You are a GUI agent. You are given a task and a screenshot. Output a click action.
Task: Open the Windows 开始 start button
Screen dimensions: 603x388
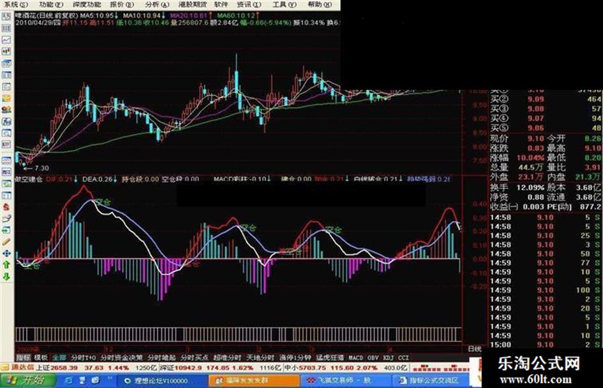[x=27, y=380]
